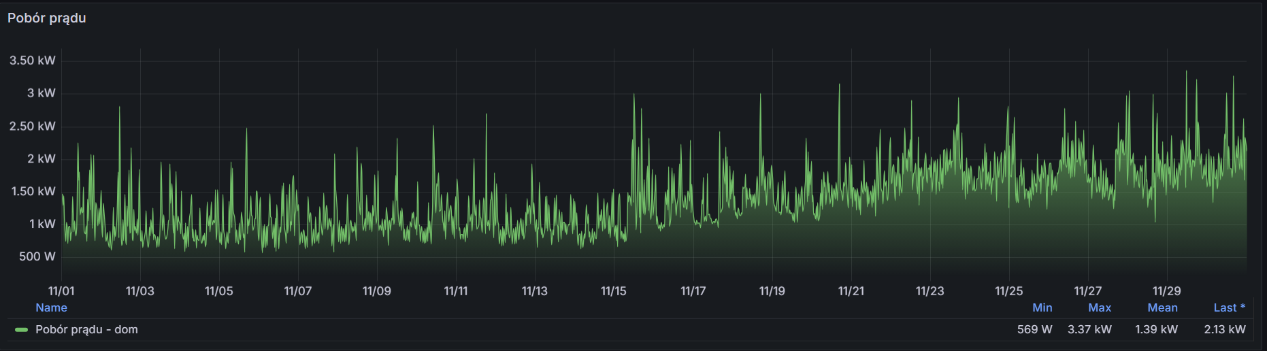Click the 500 W y-axis label

tap(37, 256)
